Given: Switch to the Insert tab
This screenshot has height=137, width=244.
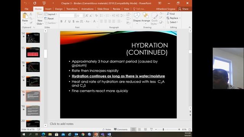Looking at the screenshot, I should point(48,9).
